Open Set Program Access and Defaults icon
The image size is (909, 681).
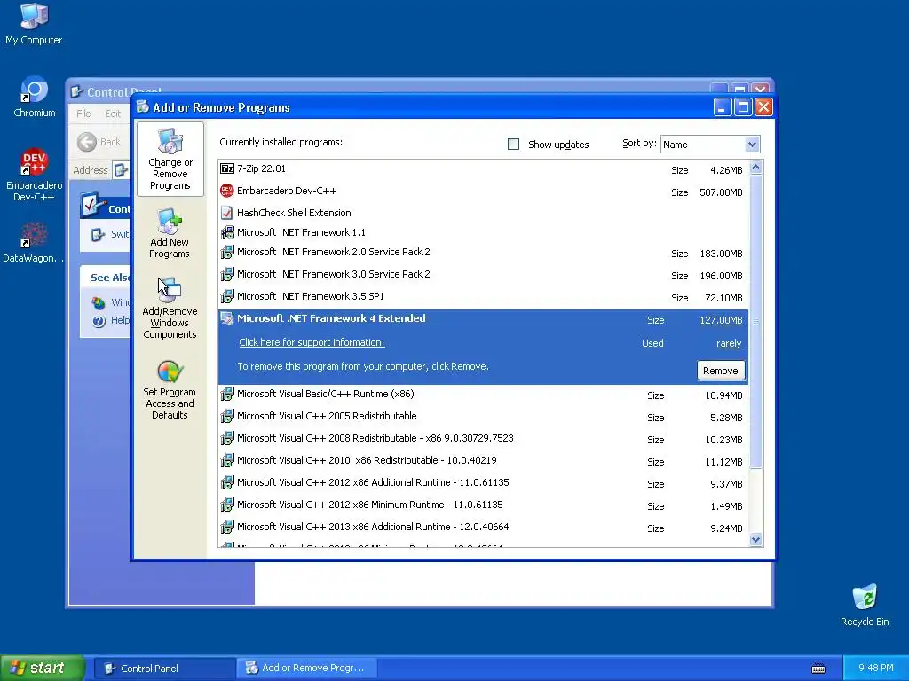[170, 390]
